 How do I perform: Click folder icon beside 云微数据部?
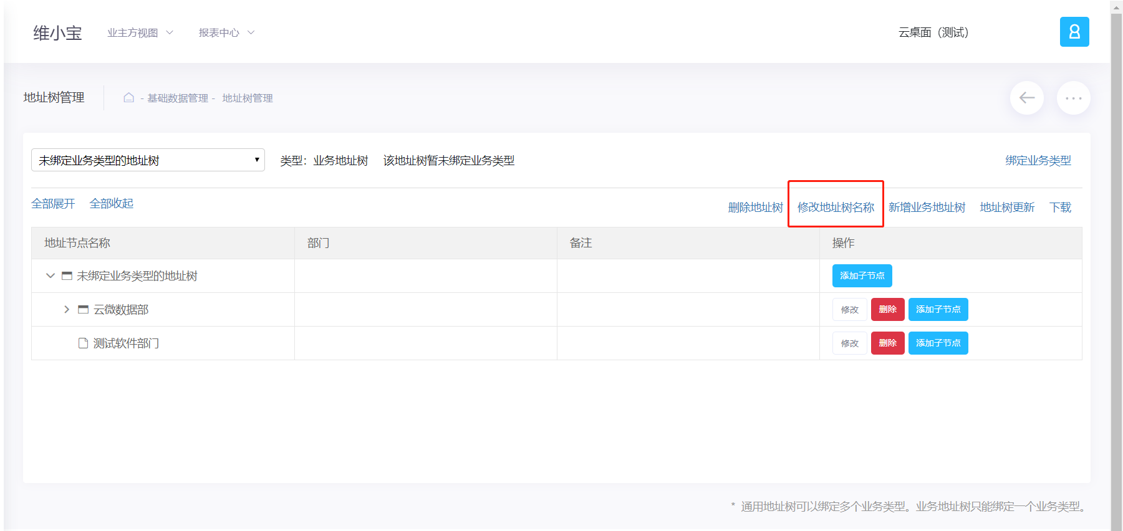(x=83, y=309)
